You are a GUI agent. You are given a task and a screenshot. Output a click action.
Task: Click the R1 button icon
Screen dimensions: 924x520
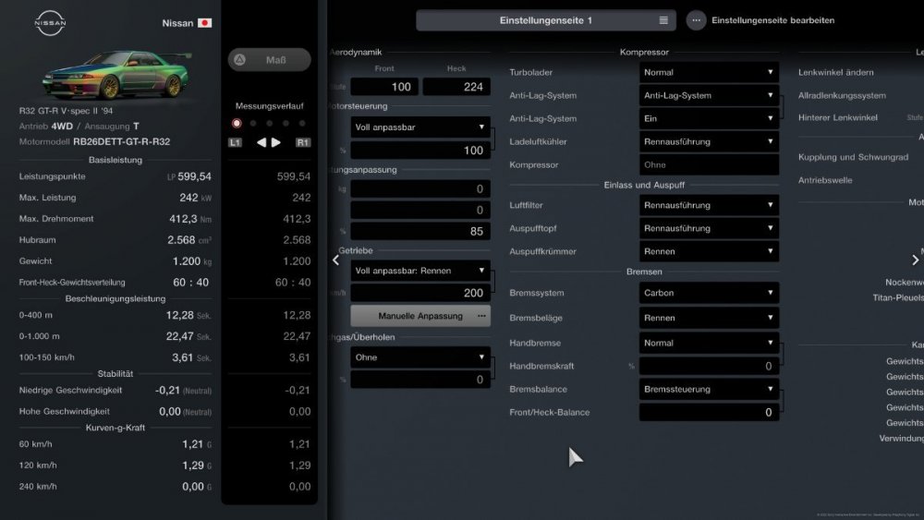pos(303,142)
